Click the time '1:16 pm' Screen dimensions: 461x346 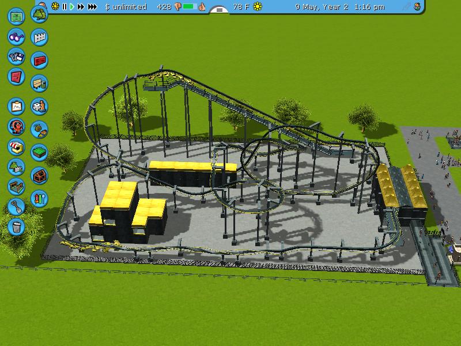pos(369,7)
